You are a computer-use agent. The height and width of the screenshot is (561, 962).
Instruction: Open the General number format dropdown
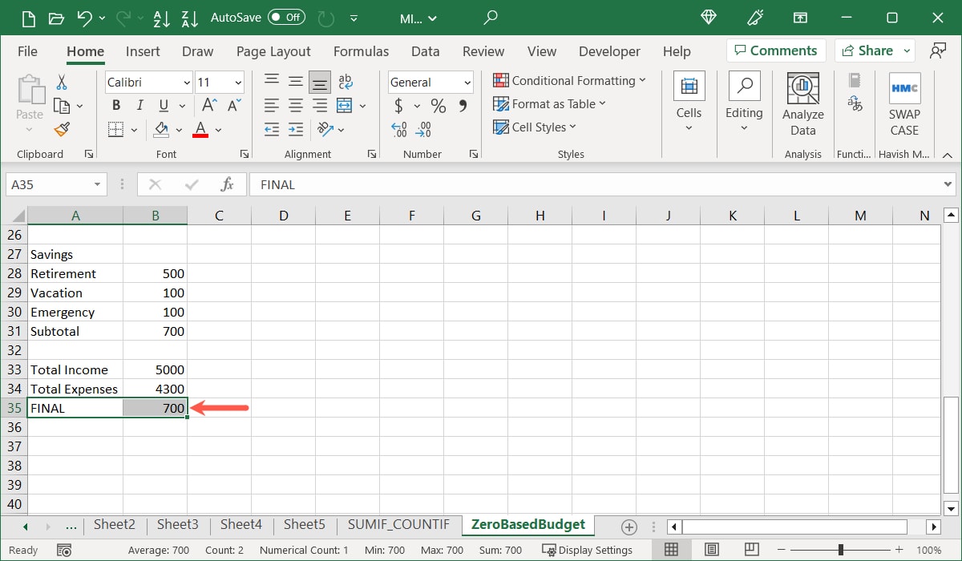[467, 83]
